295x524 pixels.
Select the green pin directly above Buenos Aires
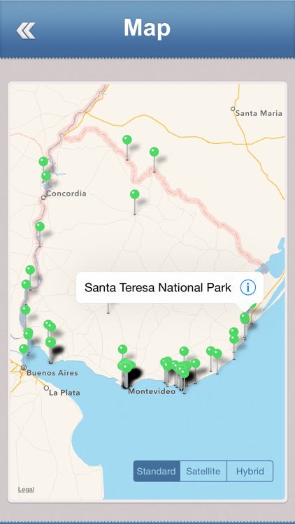tap(23, 349)
